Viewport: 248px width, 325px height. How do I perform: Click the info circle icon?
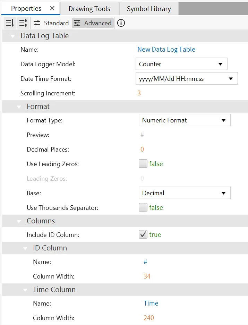tap(121, 23)
